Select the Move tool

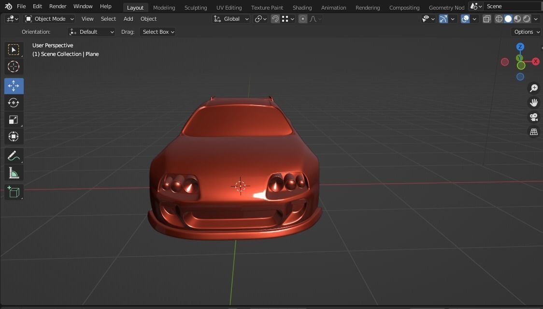pyautogui.click(x=14, y=86)
